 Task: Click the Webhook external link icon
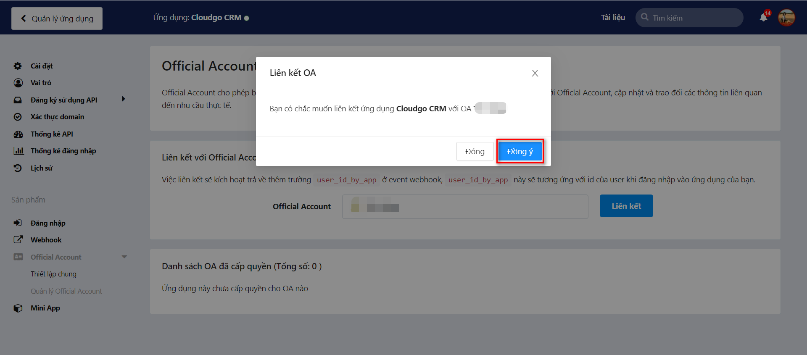[18, 239]
